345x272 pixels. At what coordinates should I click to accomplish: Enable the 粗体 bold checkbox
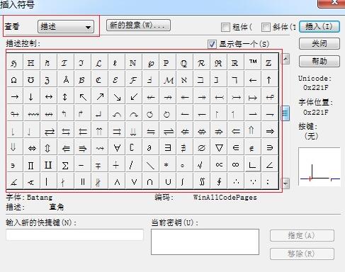tap(225, 27)
